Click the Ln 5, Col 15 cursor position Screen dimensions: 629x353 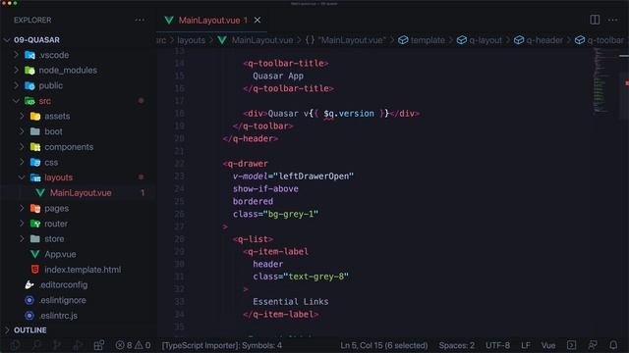point(384,345)
